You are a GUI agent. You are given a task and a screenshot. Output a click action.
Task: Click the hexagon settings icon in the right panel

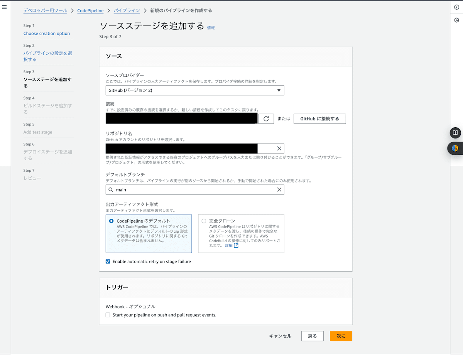pos(456,20)
